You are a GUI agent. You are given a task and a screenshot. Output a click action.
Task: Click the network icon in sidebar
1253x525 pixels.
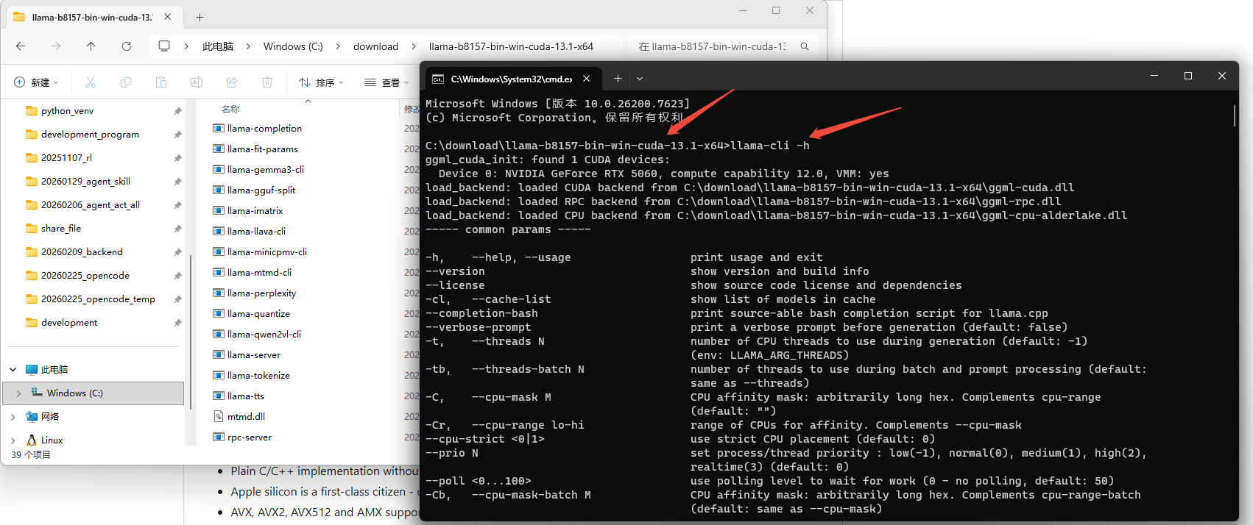(x=32, y=416)
